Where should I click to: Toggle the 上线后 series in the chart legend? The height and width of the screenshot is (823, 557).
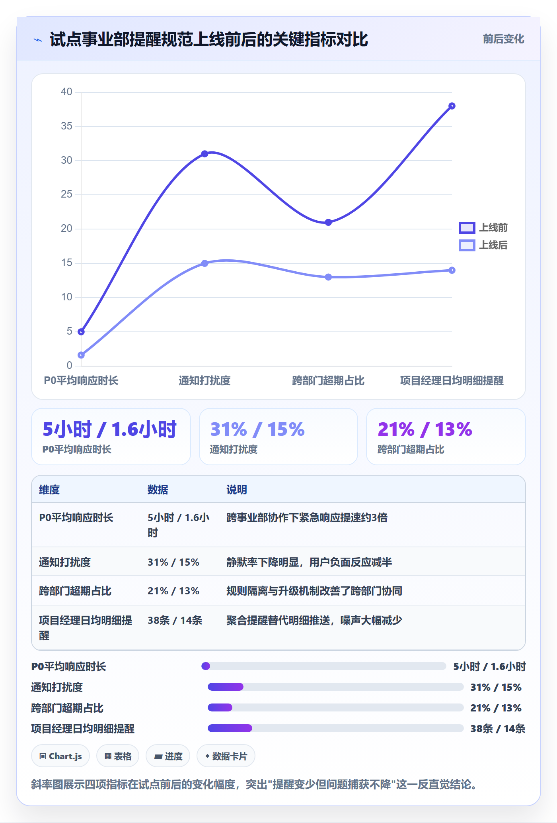point(483,245)
